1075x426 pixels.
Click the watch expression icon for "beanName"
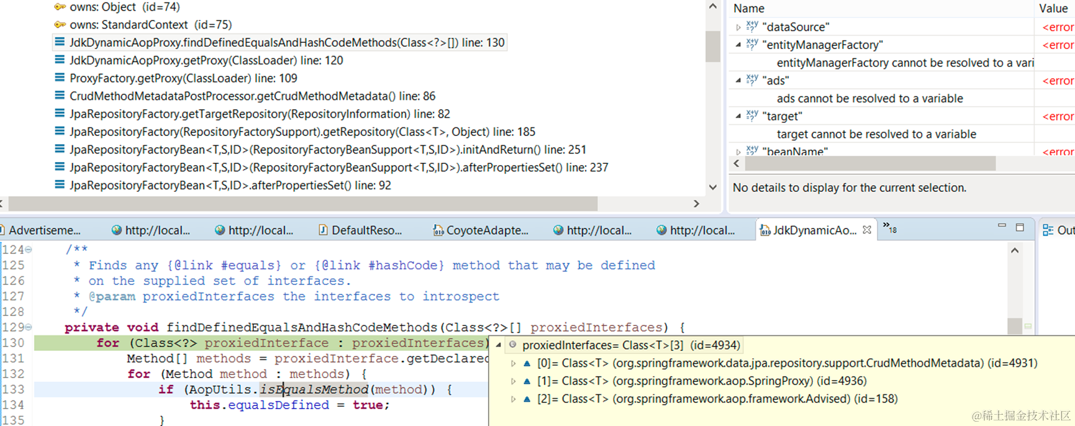[752, 150]
